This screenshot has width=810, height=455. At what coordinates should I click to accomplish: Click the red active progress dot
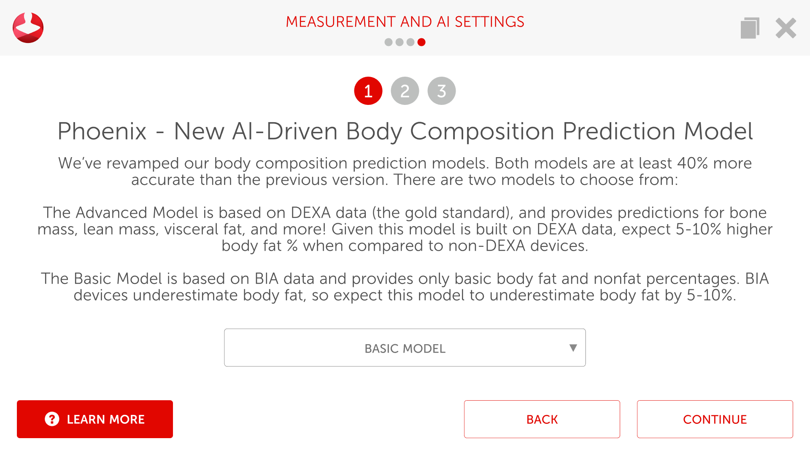coord(421,42)
